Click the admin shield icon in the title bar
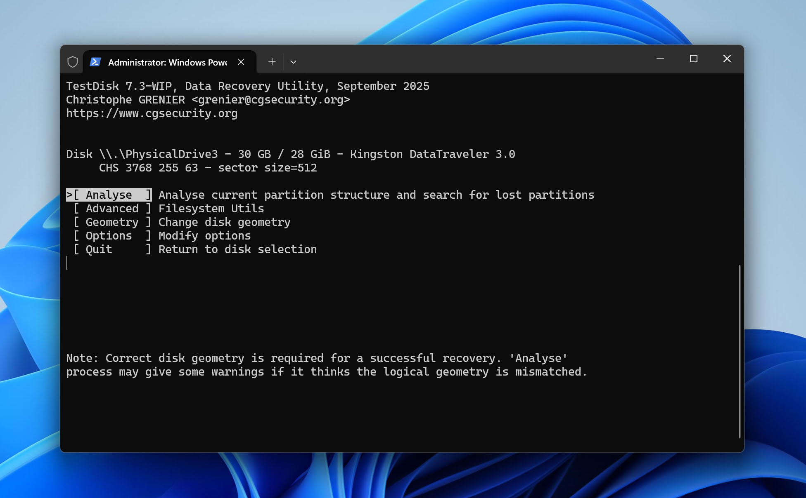This screenshot has width=806, height=498. [x=73, y=62]
